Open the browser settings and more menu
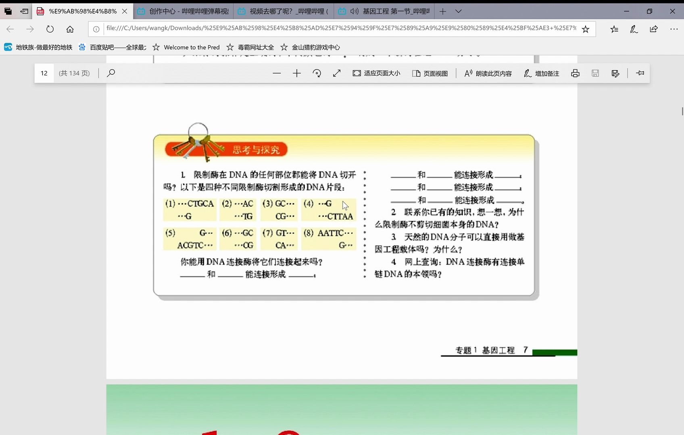The width and height of the screenshot is (684, 435). [x=674, y=29]
